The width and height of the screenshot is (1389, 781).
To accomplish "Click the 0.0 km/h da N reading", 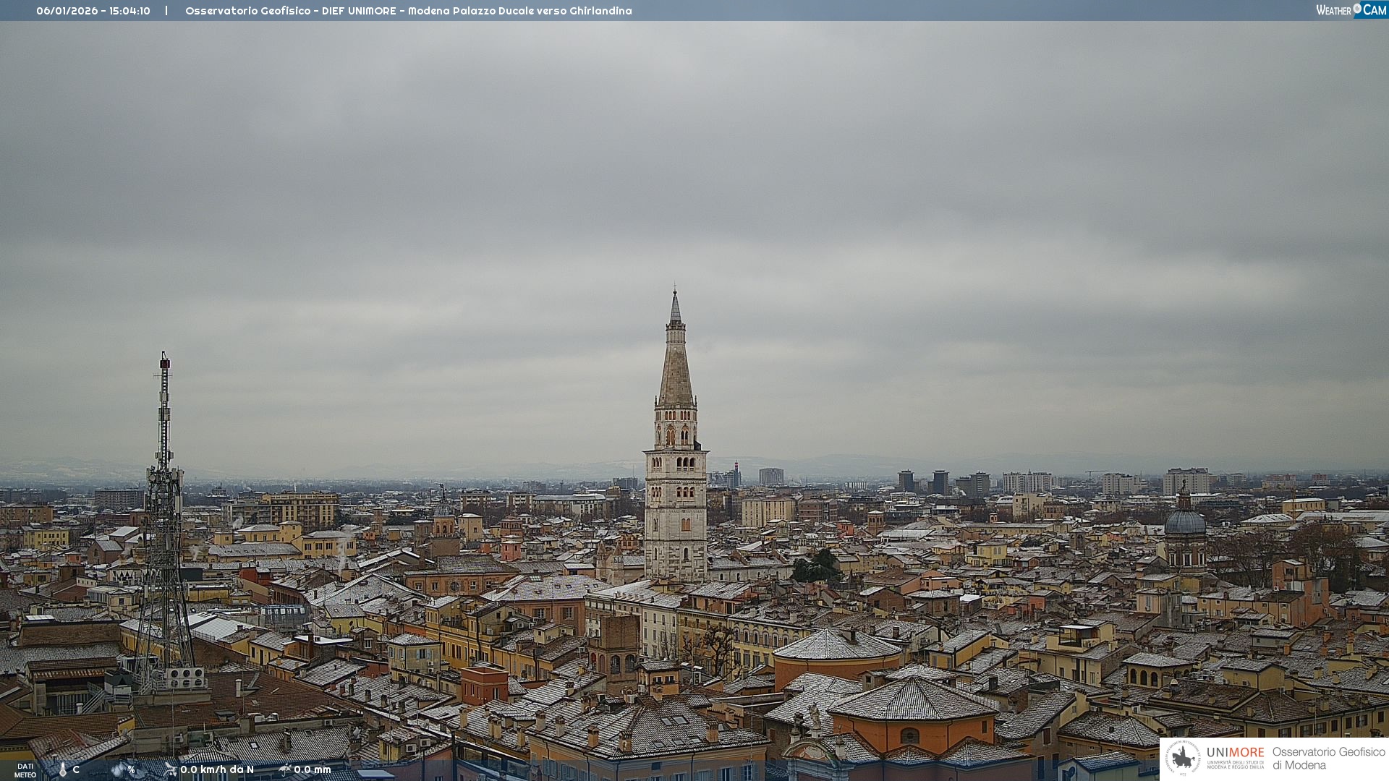I will (x=217, y=769).
